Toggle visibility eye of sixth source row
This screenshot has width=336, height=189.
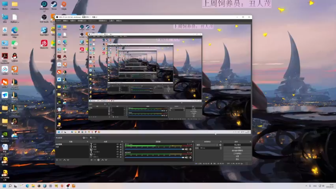[118, 157]
